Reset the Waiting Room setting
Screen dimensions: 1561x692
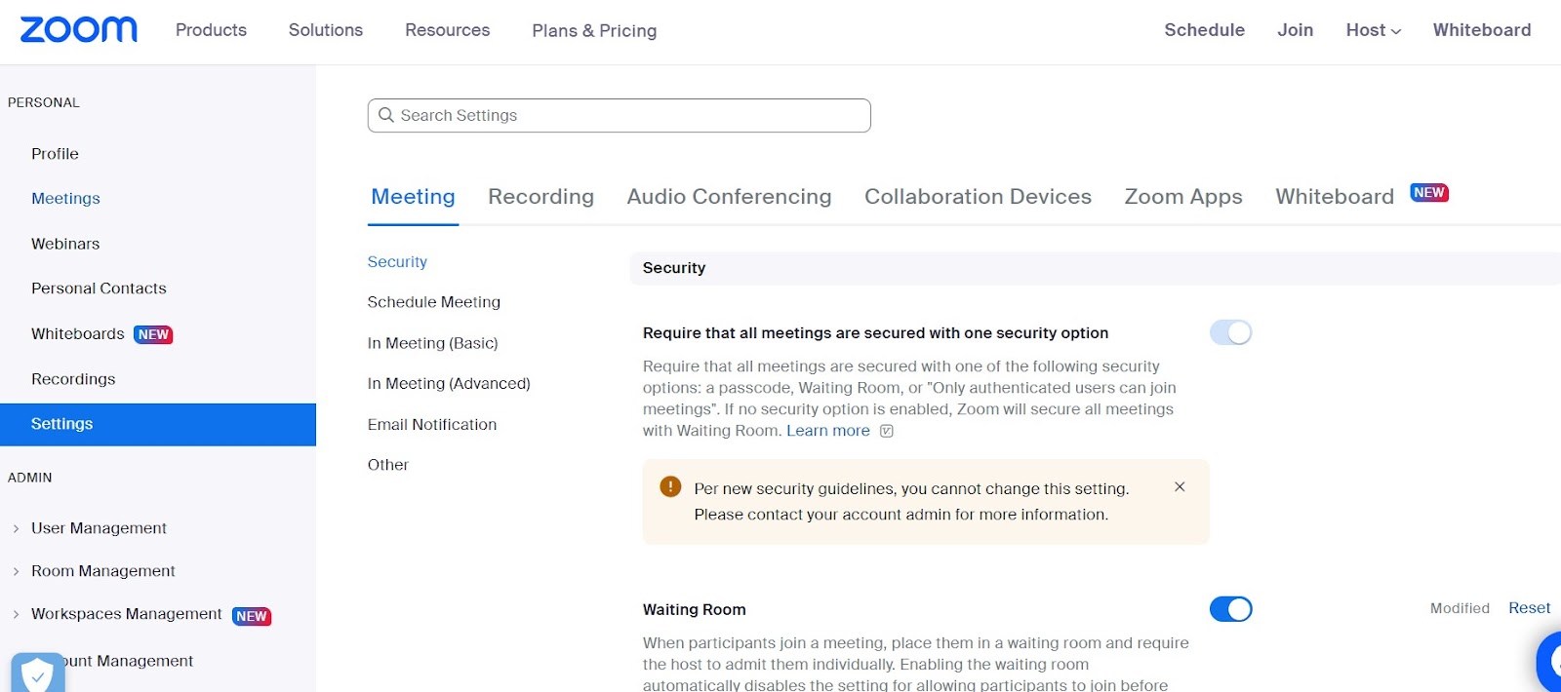pos(1529,608)
